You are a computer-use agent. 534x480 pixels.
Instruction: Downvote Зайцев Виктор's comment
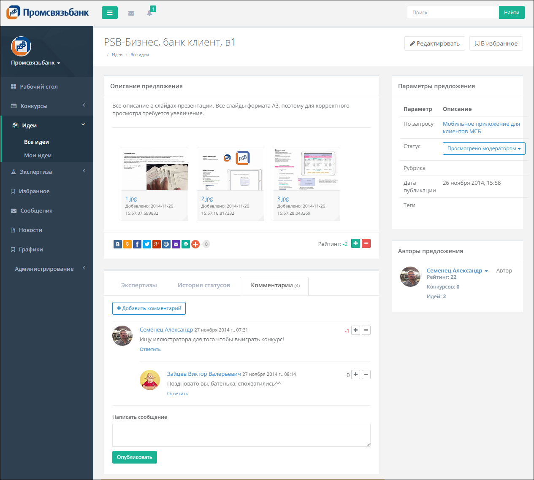click(366, 375)
